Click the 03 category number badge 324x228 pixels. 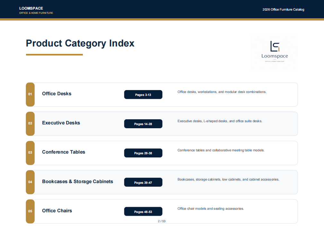(30, 153)
